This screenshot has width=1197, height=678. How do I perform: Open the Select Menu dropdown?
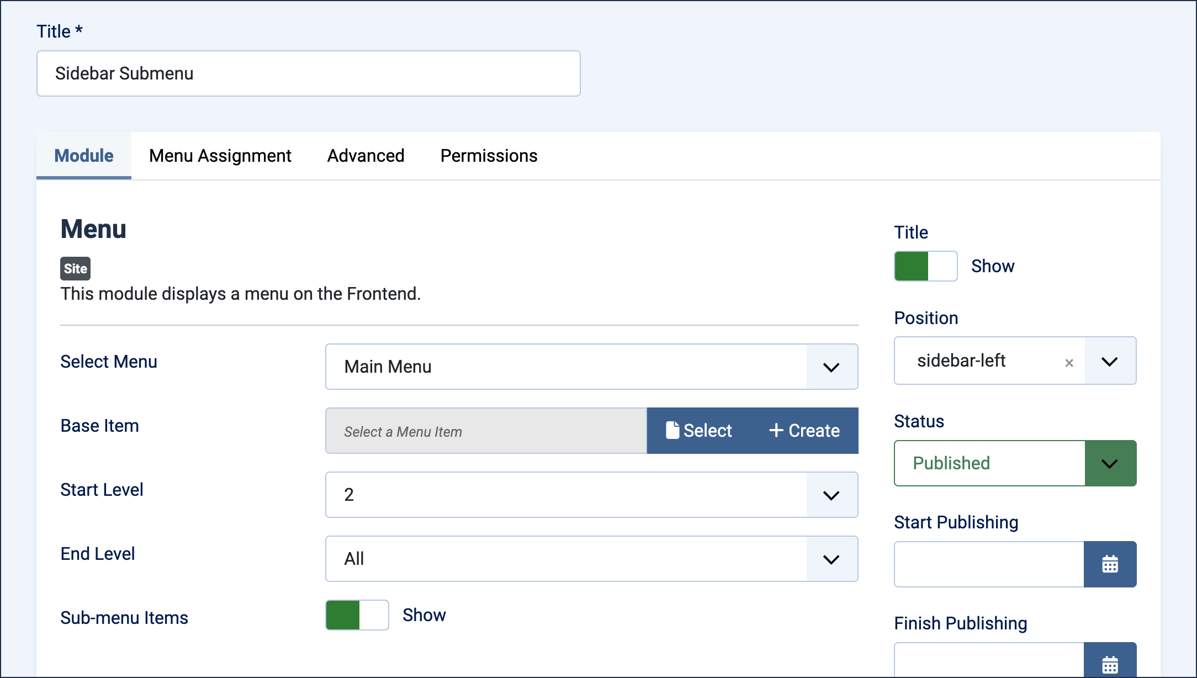click(592, 367)
